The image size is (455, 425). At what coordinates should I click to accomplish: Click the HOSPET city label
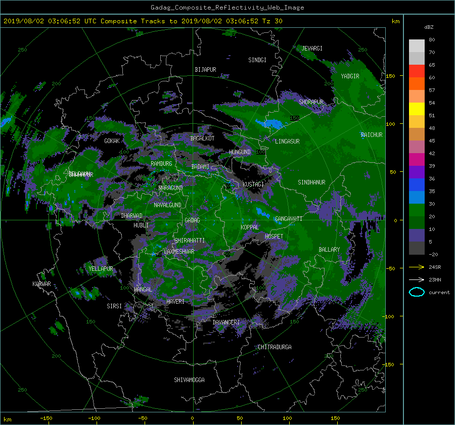click(x=274, y=237)
